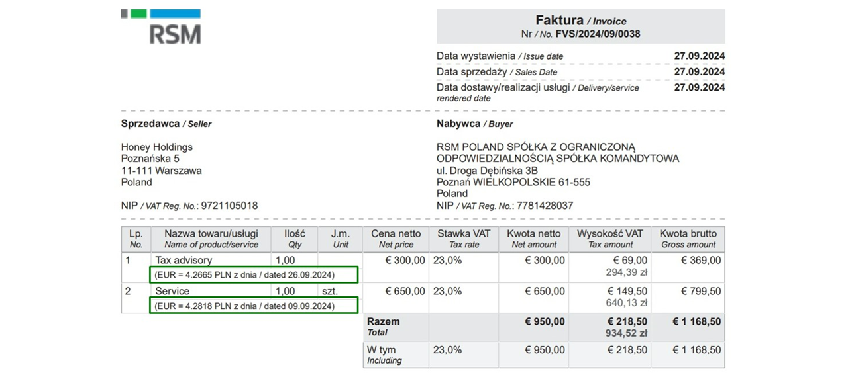Click the issue date value 27.09.2024
848x375 pixels.
699,56
